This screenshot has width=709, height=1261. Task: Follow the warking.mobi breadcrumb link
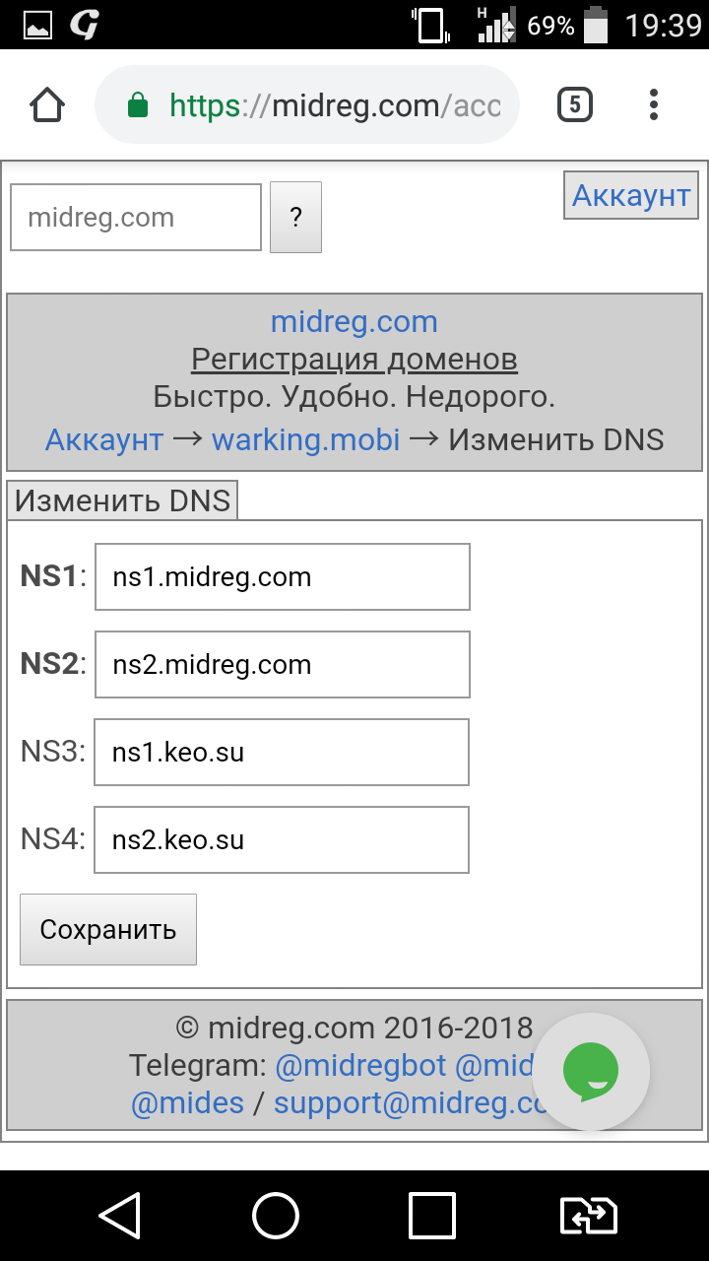coord(306,439)
